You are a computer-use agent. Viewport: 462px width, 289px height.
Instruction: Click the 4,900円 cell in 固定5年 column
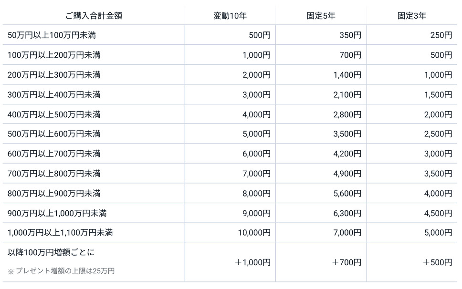tap(347, 174)
